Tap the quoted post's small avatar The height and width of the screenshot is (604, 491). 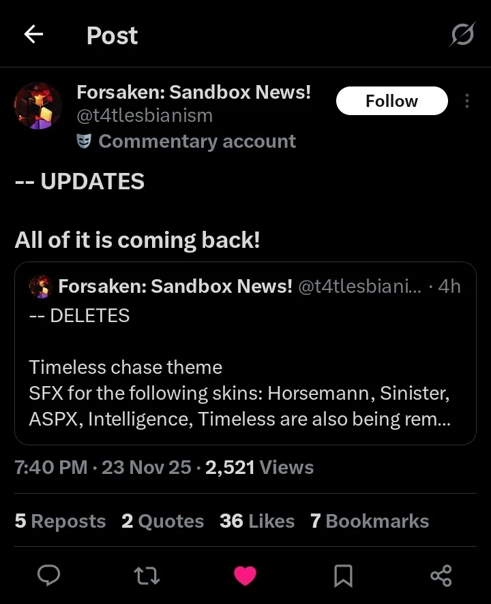(x=41, y=287)
